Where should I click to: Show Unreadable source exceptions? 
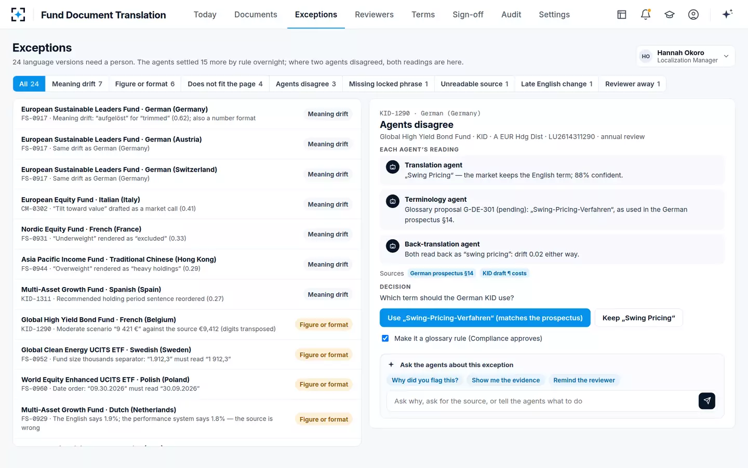tap(474, 84)
